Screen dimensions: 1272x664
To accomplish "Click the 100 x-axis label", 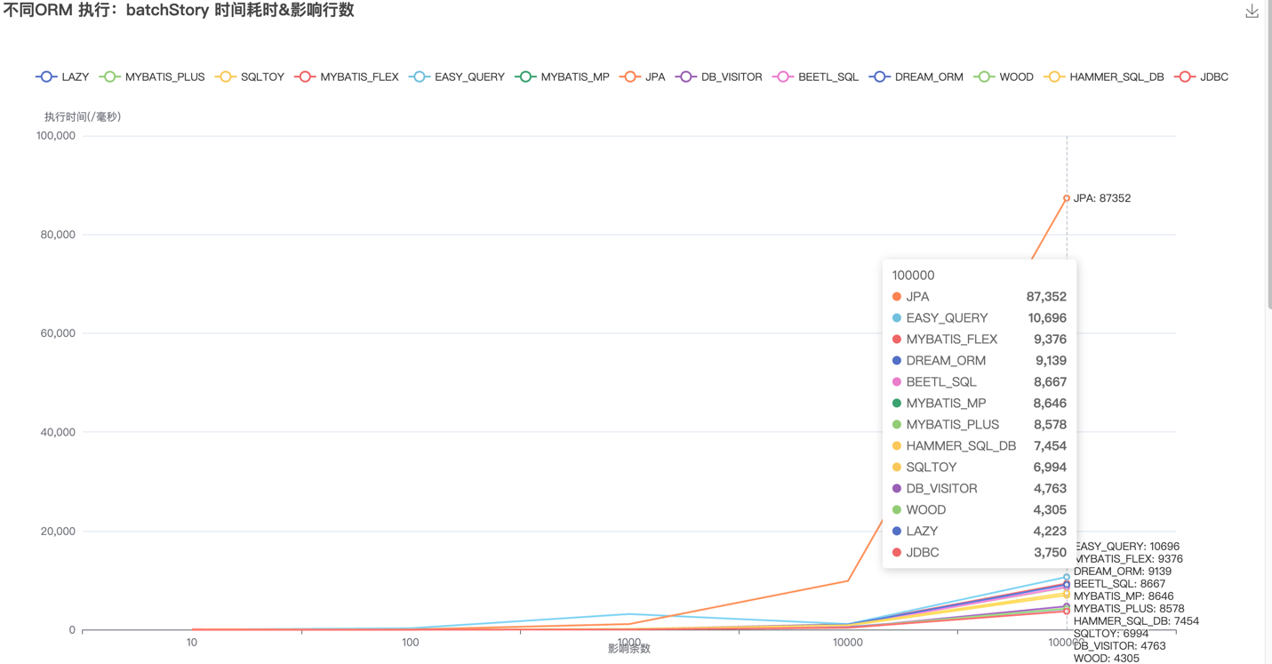I will pos(411,643).
